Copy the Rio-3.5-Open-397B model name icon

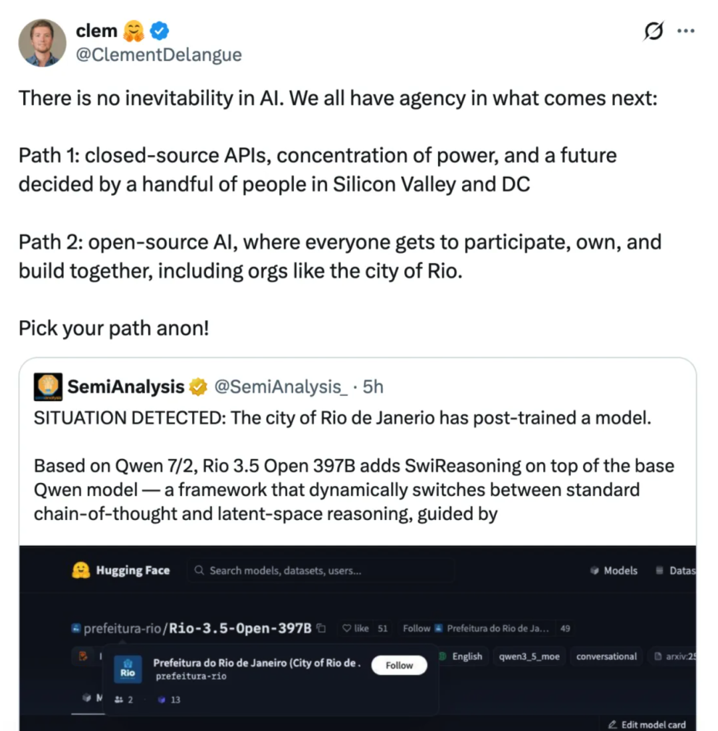(321, 628)
